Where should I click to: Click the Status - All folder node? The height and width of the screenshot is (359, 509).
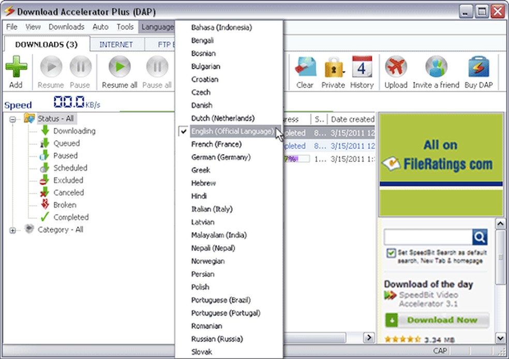click(55, 118)
